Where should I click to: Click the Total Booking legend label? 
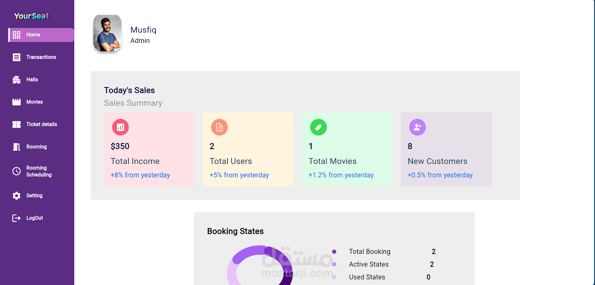[370, 252]
